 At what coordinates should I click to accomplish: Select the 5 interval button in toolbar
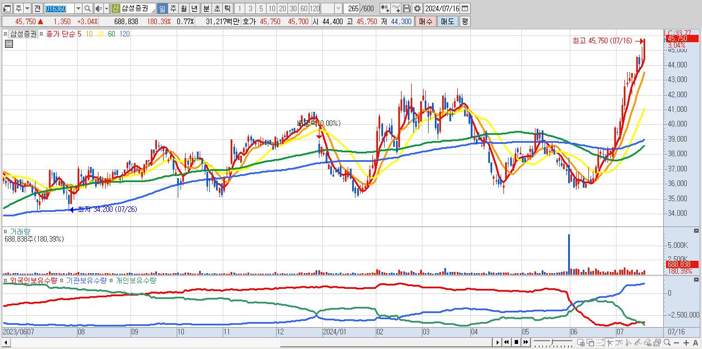click(261, 8)
